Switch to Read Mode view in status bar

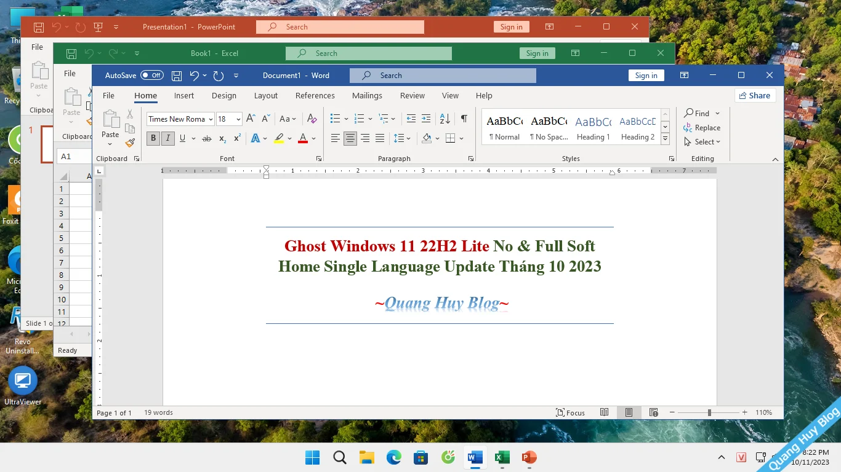click(605, 412)
